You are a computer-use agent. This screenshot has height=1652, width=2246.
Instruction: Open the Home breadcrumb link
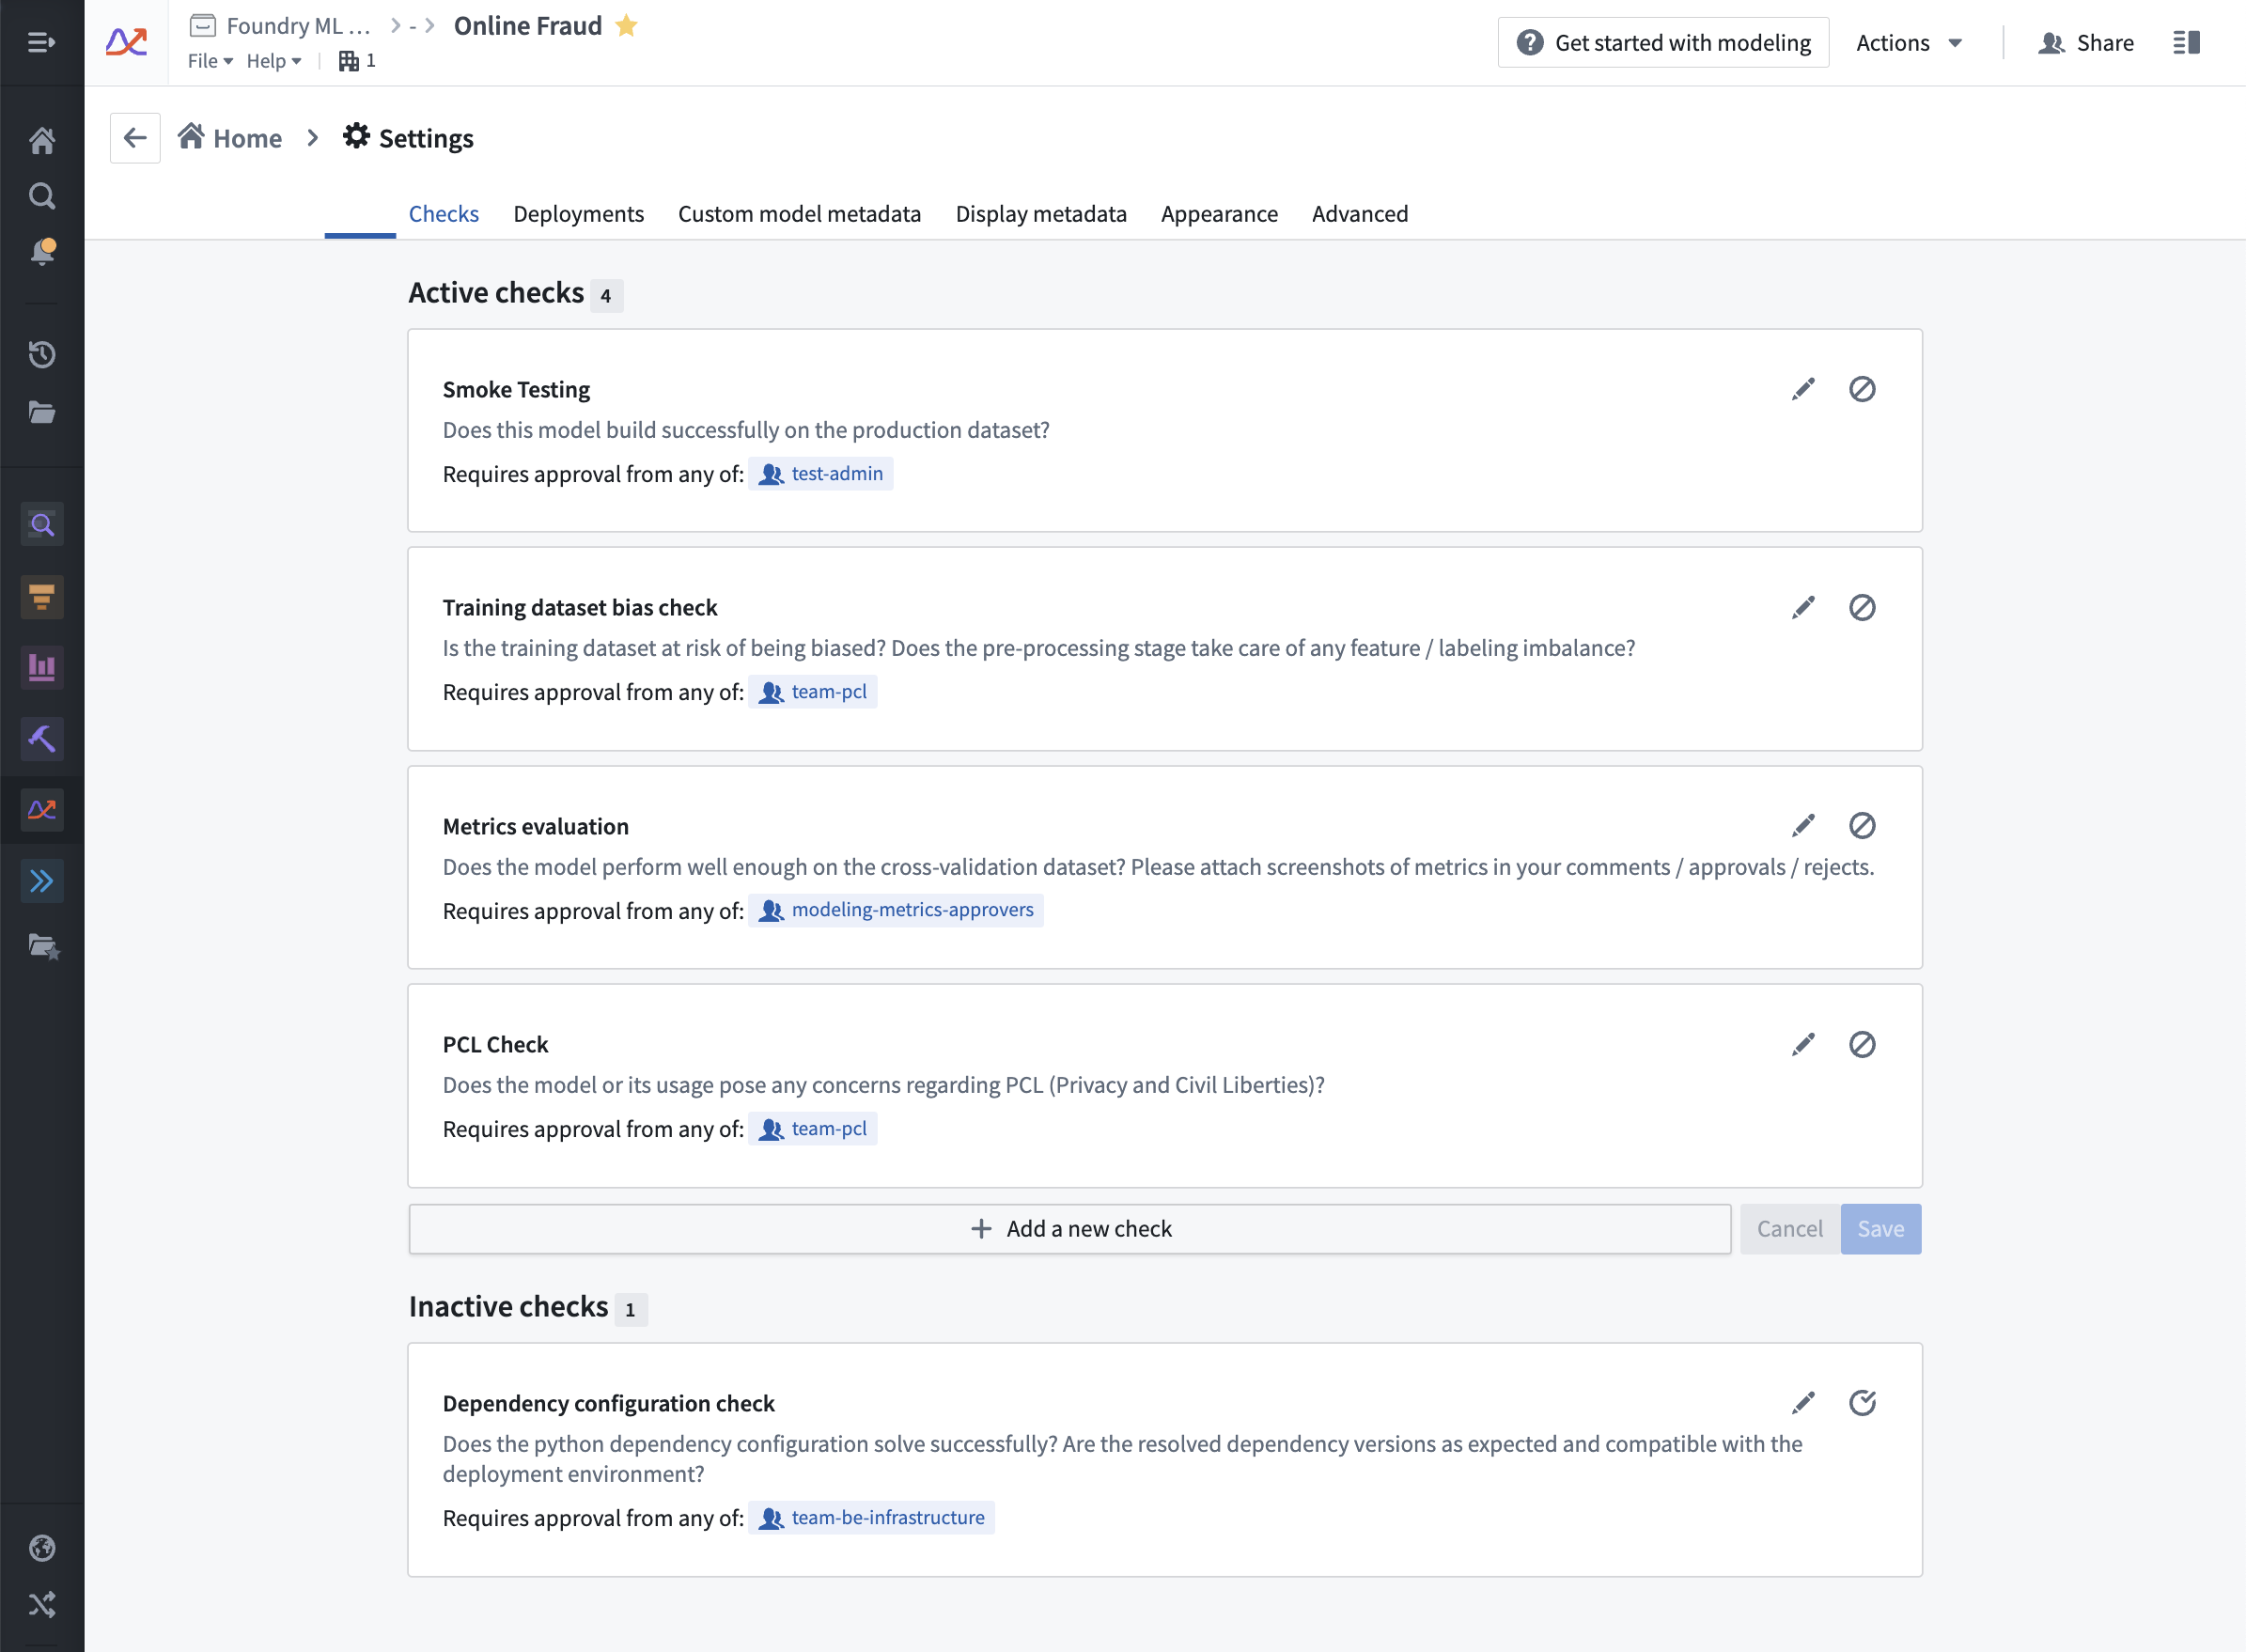tap(230, 138)
